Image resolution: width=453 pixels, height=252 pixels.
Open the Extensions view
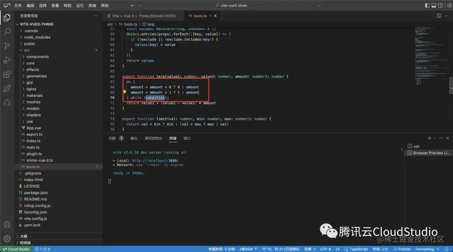(7, 74)
